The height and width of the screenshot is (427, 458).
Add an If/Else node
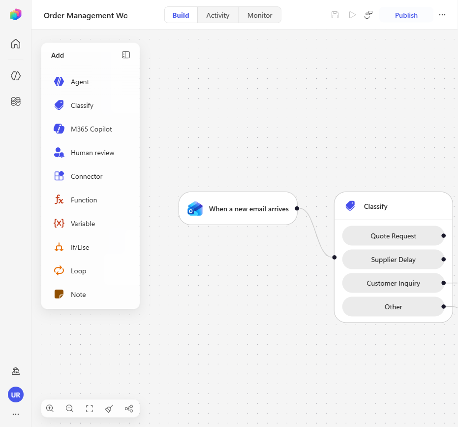tap(91, 247)
